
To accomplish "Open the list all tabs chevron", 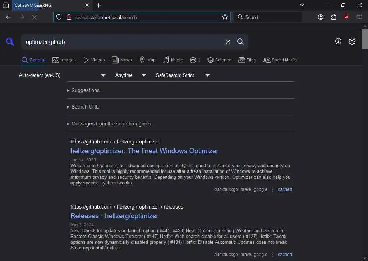I will click(302, 5).
